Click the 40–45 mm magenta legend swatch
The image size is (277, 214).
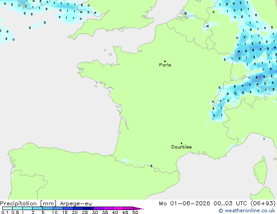118,208
